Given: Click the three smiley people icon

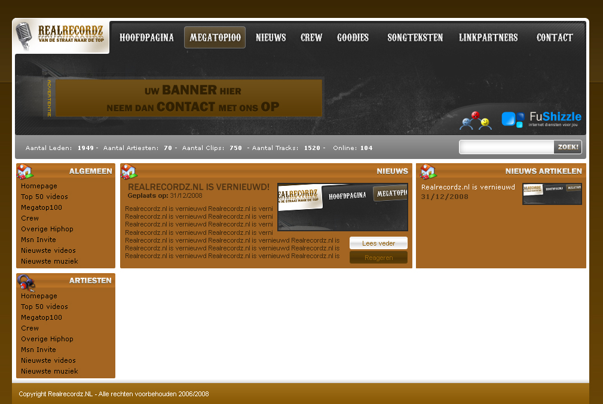Looking at the screenshot, I should (x=476, y=121).
